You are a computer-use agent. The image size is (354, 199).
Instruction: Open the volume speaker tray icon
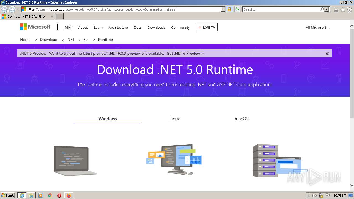pos(314,195)
